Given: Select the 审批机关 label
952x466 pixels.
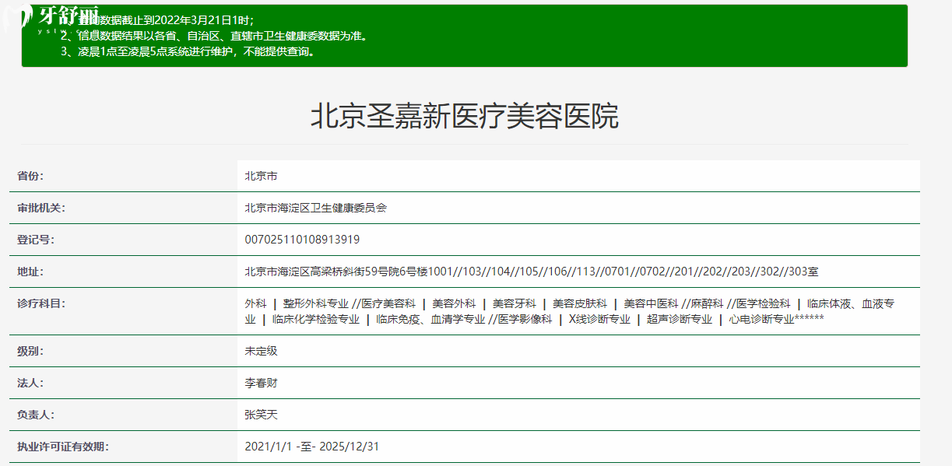Looking at the screenshot, I should point(41,208).
